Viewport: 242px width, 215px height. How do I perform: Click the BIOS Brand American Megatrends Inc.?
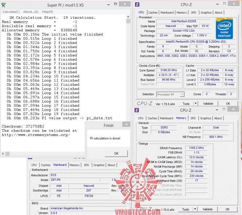89,208
